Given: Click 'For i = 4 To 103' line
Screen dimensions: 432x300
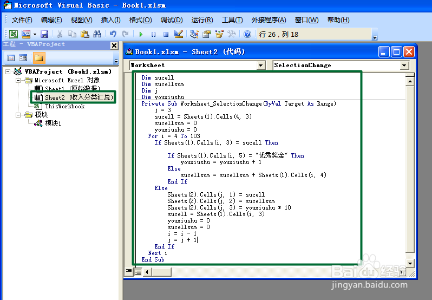Looking at the screenshot, I should click(x=174, y=136).
